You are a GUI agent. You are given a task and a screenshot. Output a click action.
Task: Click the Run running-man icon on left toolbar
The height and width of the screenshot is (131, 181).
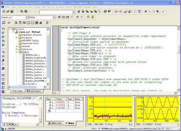pyautogui.click(x=3, y=60)
